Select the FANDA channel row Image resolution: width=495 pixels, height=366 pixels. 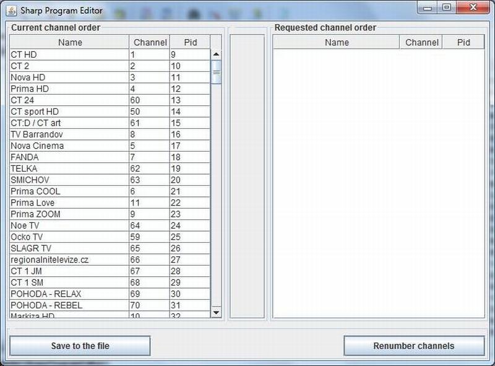coord(68,157)
